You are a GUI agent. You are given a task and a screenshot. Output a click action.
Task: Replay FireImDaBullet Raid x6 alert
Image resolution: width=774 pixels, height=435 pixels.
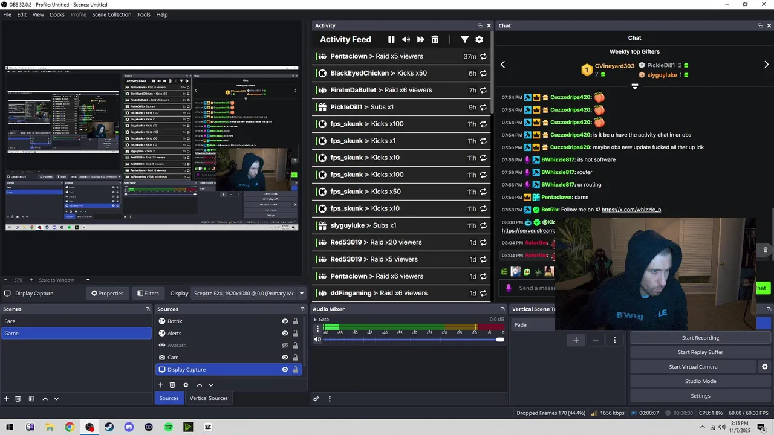pos(483,90)
